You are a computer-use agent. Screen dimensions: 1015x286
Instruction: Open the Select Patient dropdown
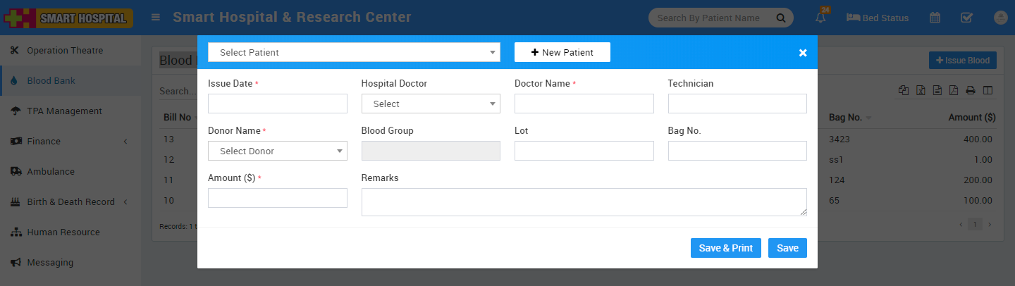click(x=354, y=52)
